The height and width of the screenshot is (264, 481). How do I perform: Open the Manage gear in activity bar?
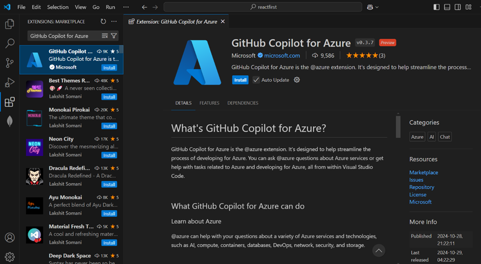pos(10,257)
